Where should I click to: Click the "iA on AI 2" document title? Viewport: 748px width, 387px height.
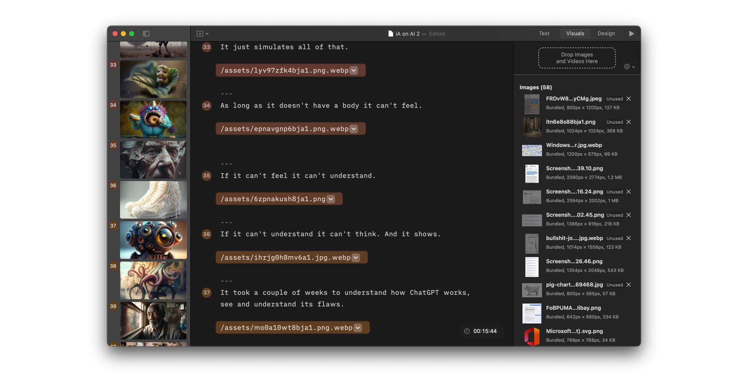[x=407, y=34]
